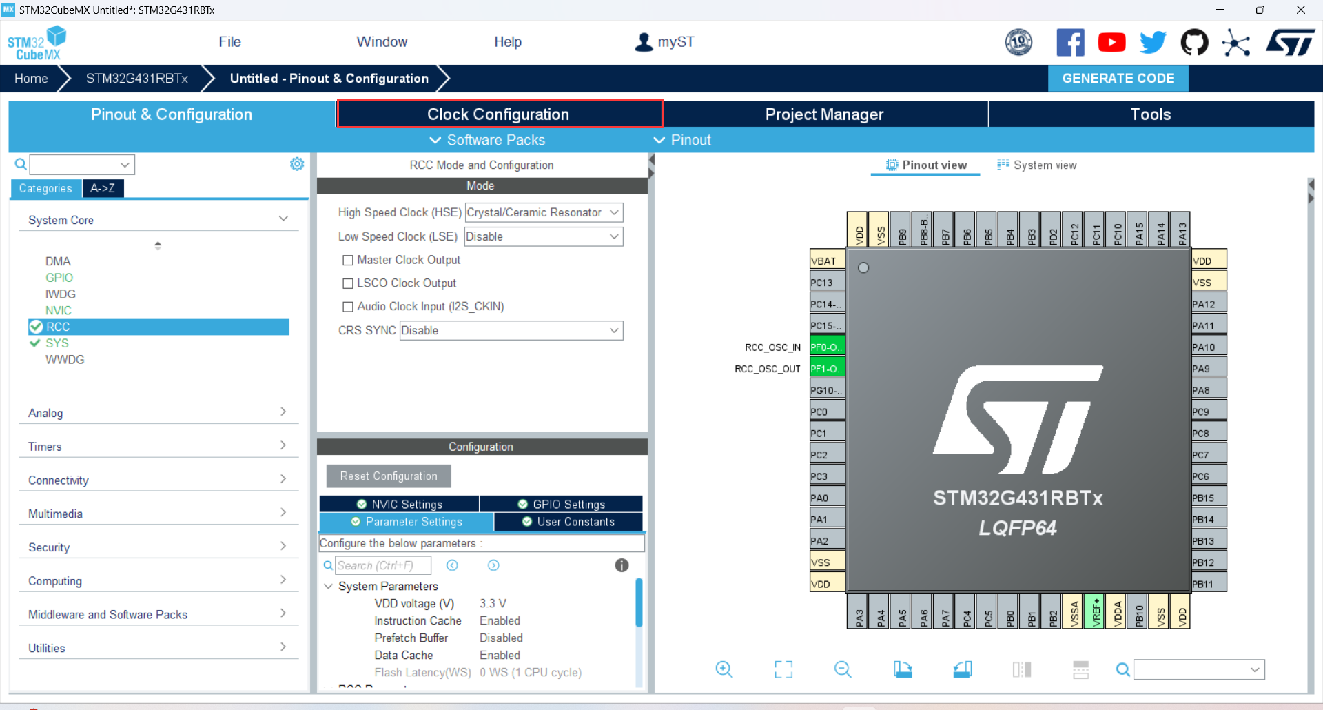Go to previous parameter search result
The height and width of the screenshot is (710, 1323).
pos(452,565)
